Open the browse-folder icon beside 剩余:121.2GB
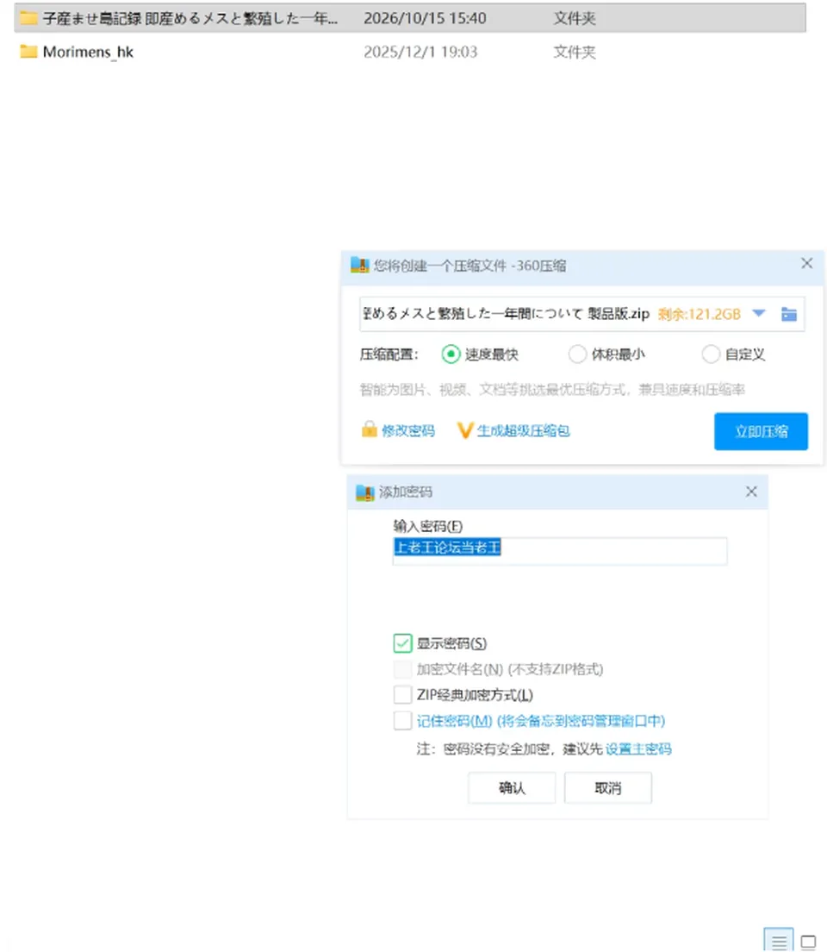Screen dimensions: 827x952 click(x=789, y=314)
